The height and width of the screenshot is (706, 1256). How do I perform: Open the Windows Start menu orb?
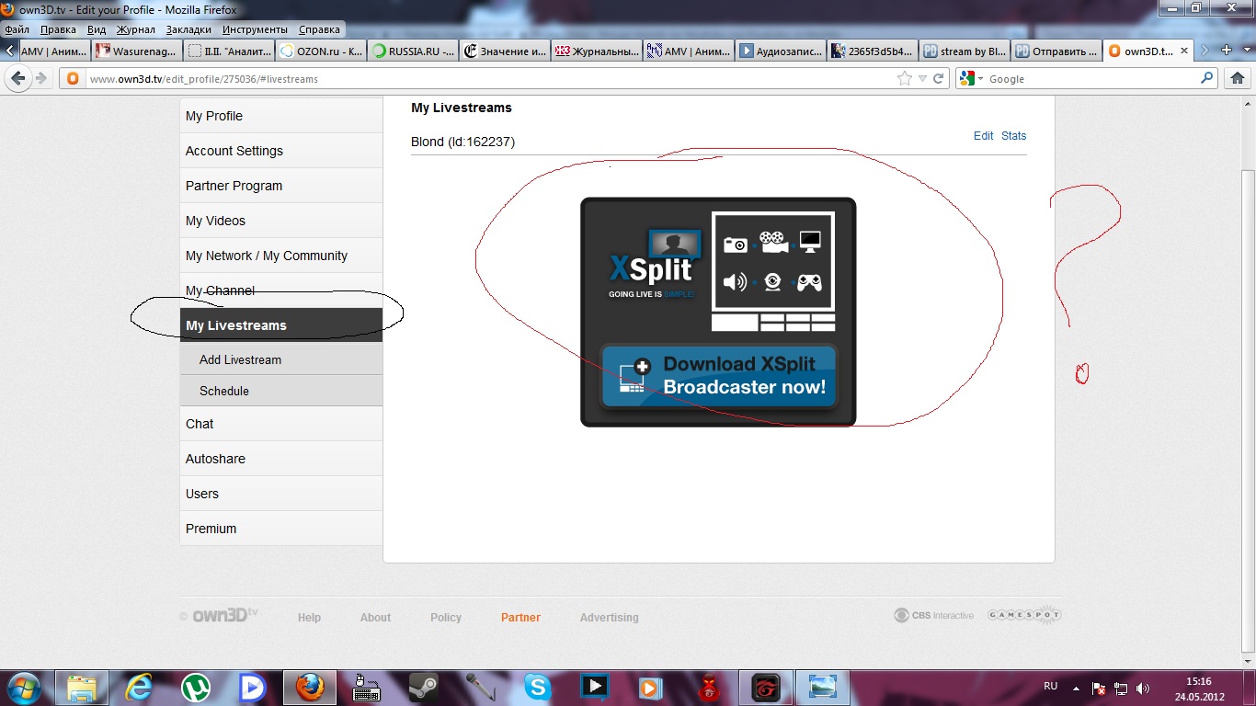(25, 687)
